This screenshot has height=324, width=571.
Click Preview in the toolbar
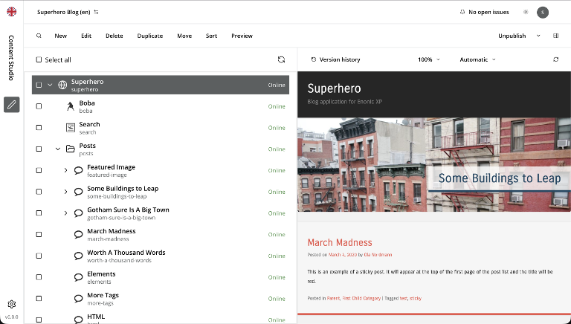[242, 36]
